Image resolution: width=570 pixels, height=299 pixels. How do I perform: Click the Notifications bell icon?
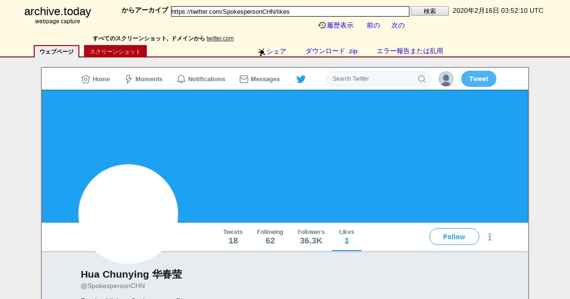pos(181,79)
